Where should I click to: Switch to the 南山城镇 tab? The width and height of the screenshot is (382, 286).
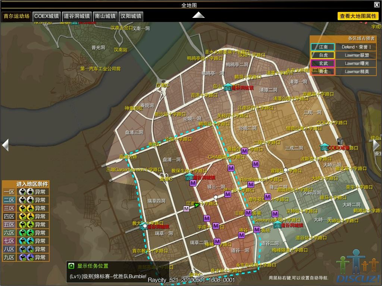pyautogui.click(x=105, y=16)
